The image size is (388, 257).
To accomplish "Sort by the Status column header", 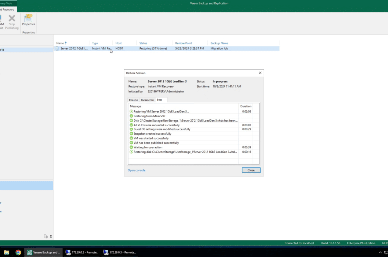I will 154,43.
